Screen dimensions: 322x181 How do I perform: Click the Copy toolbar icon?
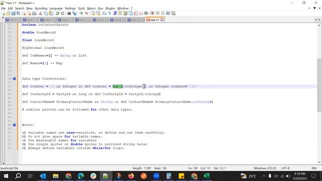(x=46, y=14)
